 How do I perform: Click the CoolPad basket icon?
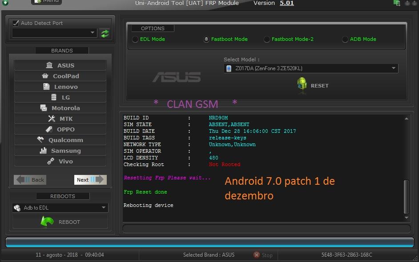[45, 76]
